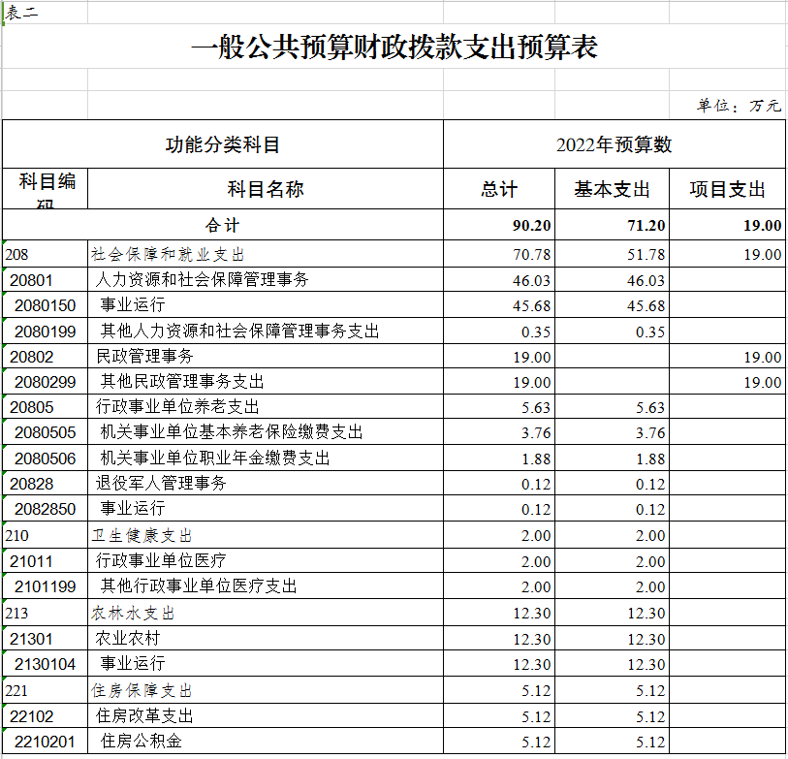Click the 70.78 total value
Screen dimensions: 788x759
[x=532, y=254]
